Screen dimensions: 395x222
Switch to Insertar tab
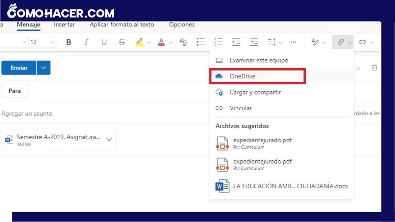click(64, 25)
